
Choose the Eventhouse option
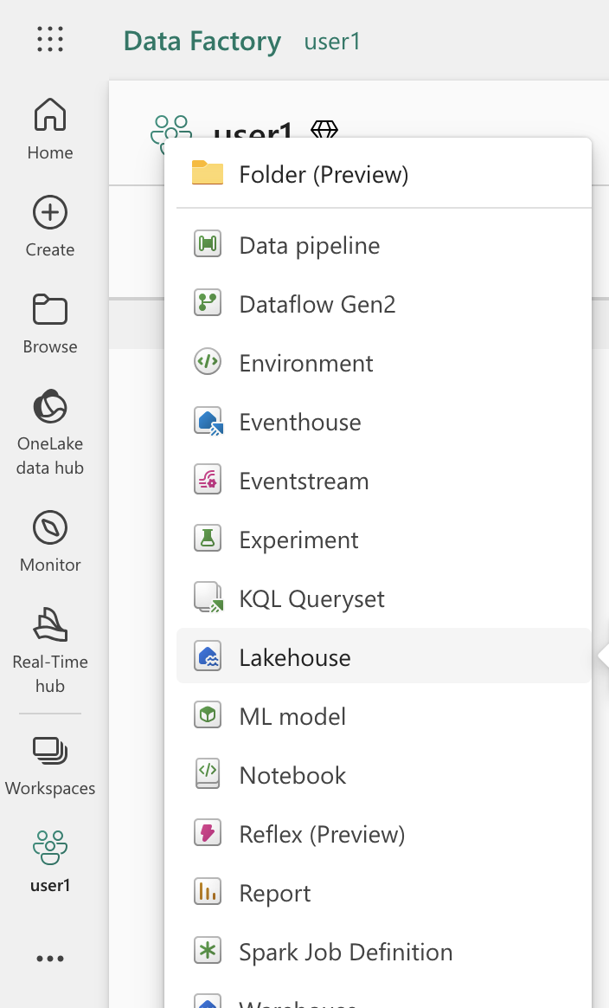pos(384,423)
